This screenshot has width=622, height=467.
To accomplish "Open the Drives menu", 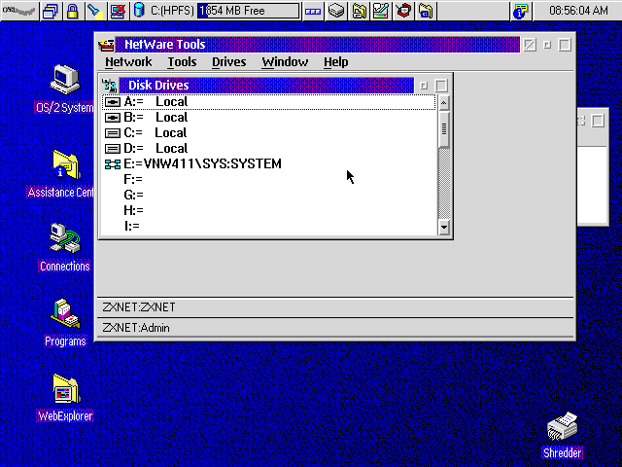I will (x=229, y=62).
